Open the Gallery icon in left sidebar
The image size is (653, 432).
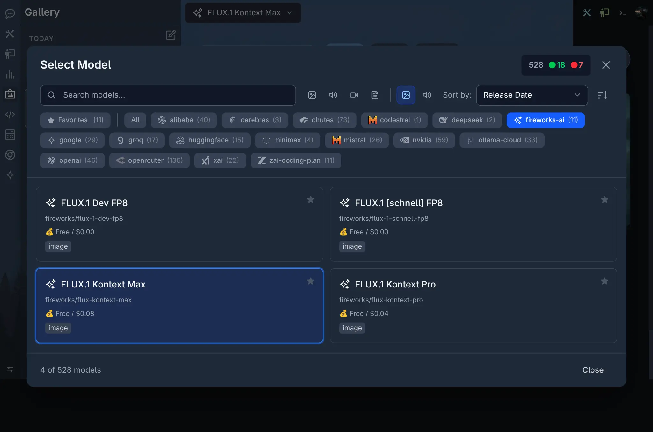[x=10, y=94]
